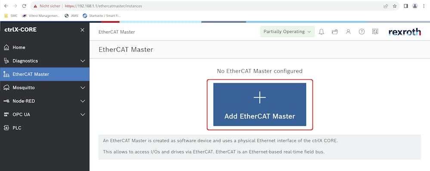Open the user account icon
Screen dimensions: 430x171
click(x=348, y=32)
